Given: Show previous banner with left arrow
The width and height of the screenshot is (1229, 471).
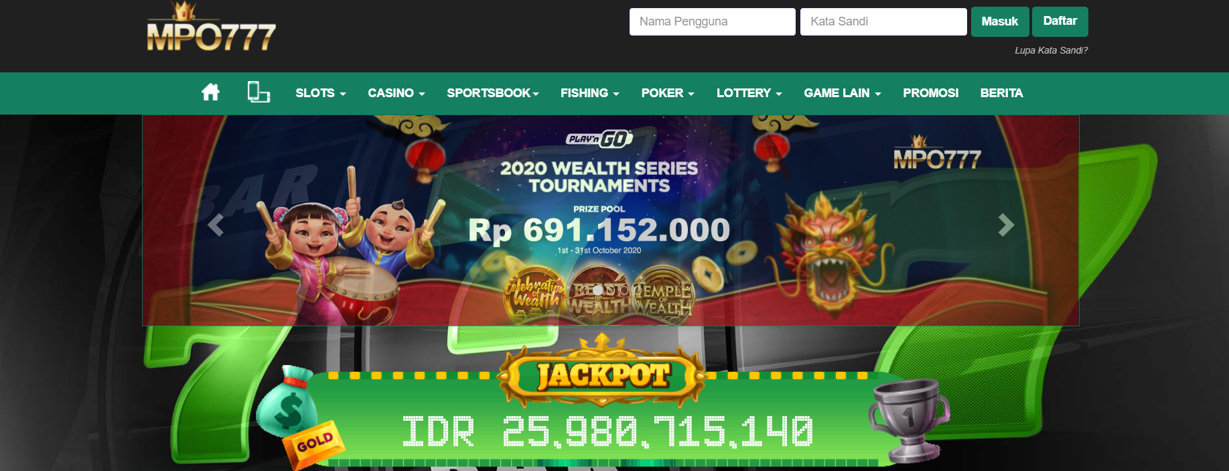Looking at the screenshot, I should pyautogui.click(x=216, y=225).
